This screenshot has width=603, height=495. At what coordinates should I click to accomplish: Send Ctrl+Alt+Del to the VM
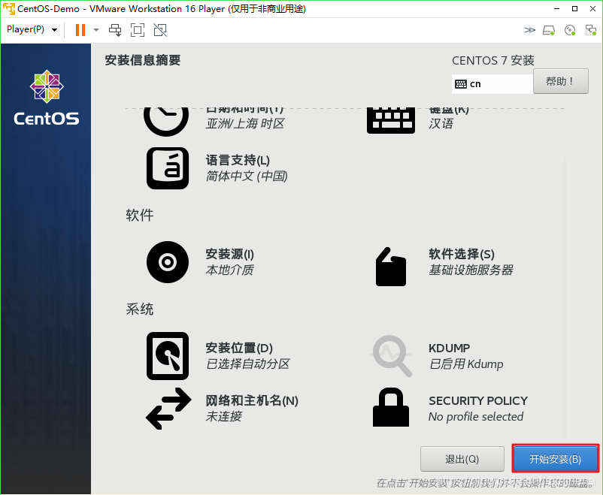pyautogui.click(x=115, y=30)
